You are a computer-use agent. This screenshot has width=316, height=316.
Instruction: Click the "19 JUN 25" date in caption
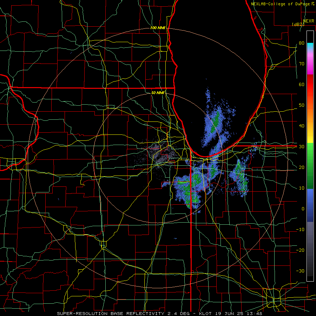click(229, 314)
